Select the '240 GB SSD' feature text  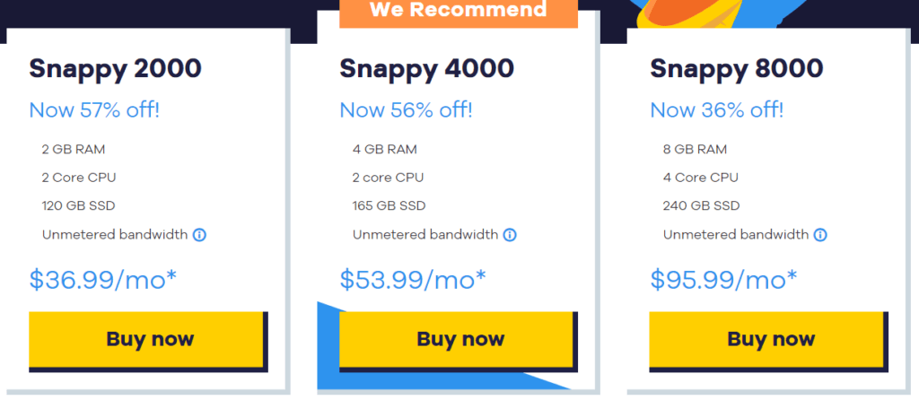click(701, 206)
